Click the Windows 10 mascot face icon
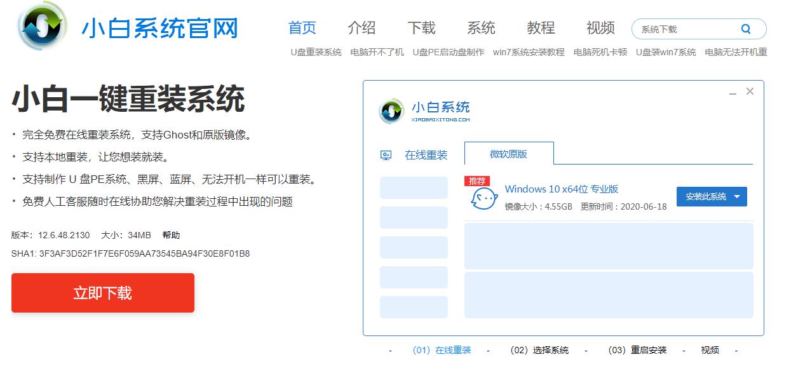Screen dimensions: 791x371 [x=483, y=198]
